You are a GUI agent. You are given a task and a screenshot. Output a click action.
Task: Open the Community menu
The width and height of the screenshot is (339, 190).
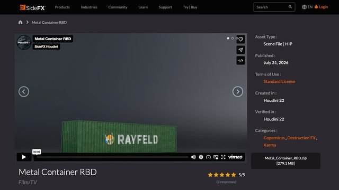tap(118, 7)
